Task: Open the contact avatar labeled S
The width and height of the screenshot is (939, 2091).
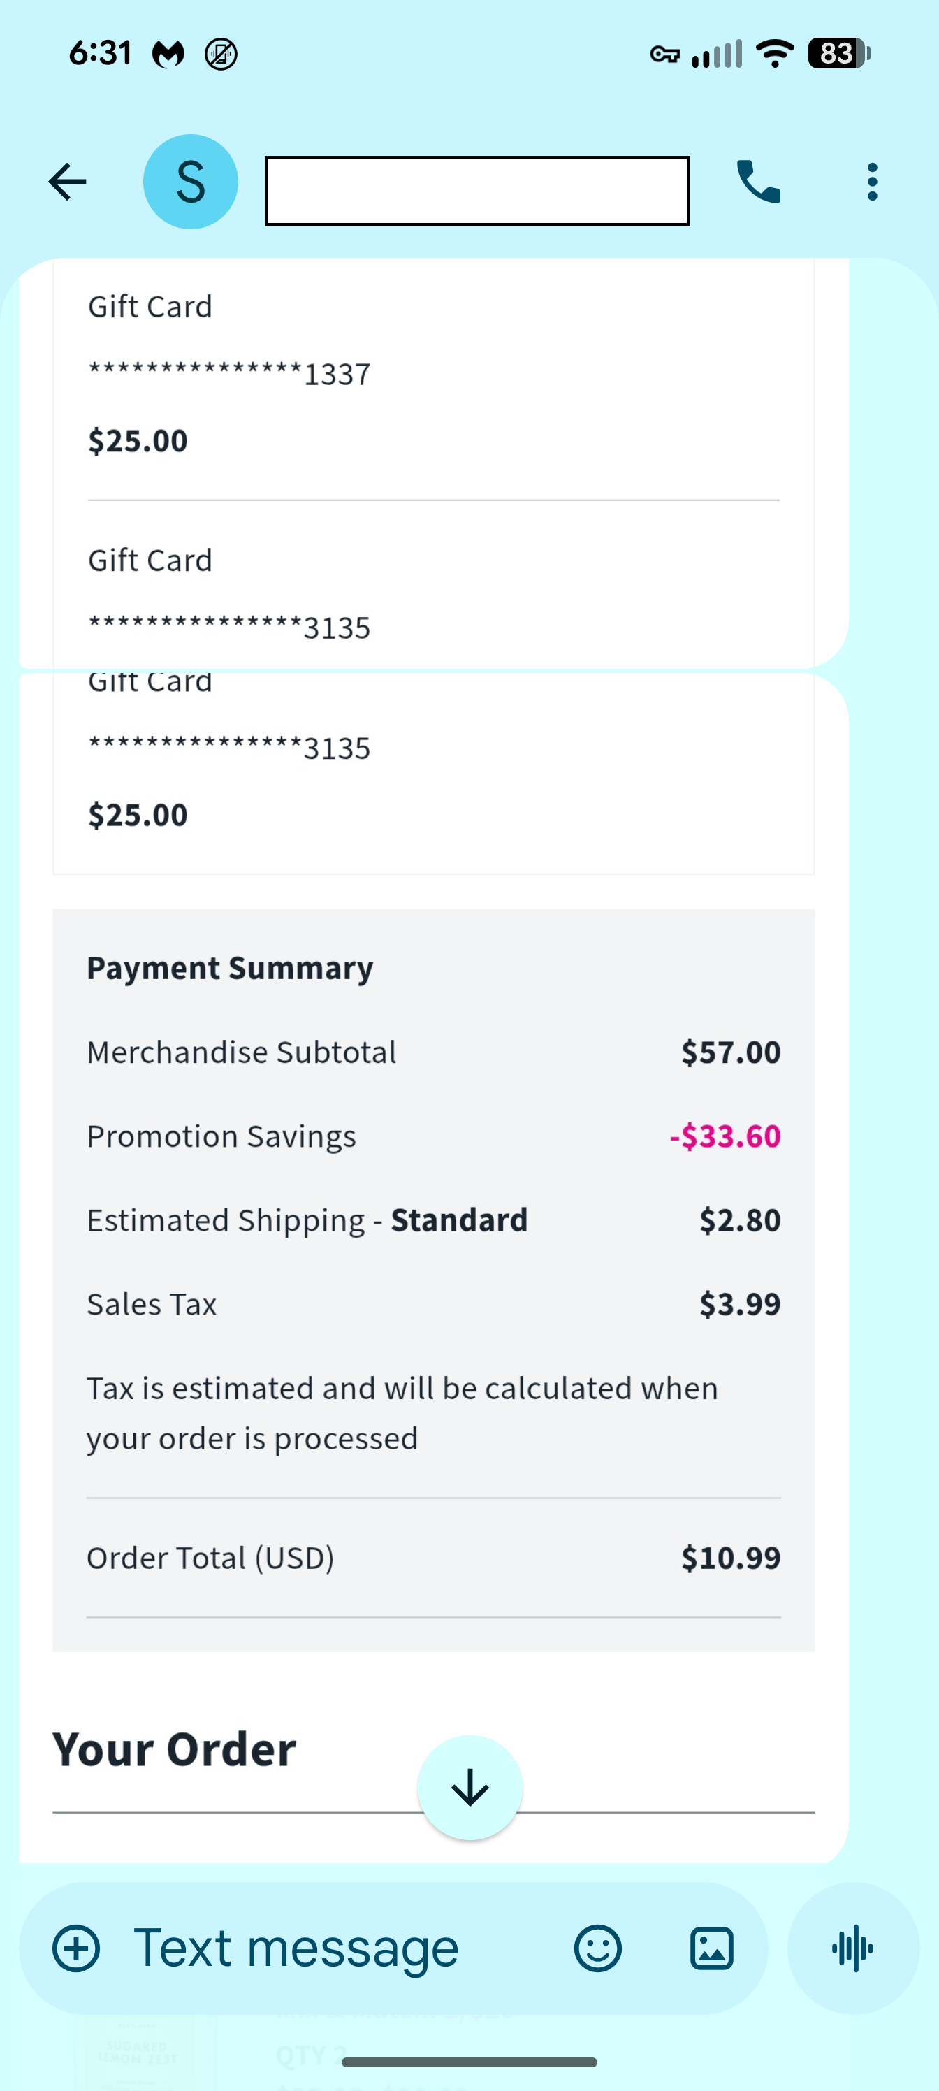Action: [191, 181]
